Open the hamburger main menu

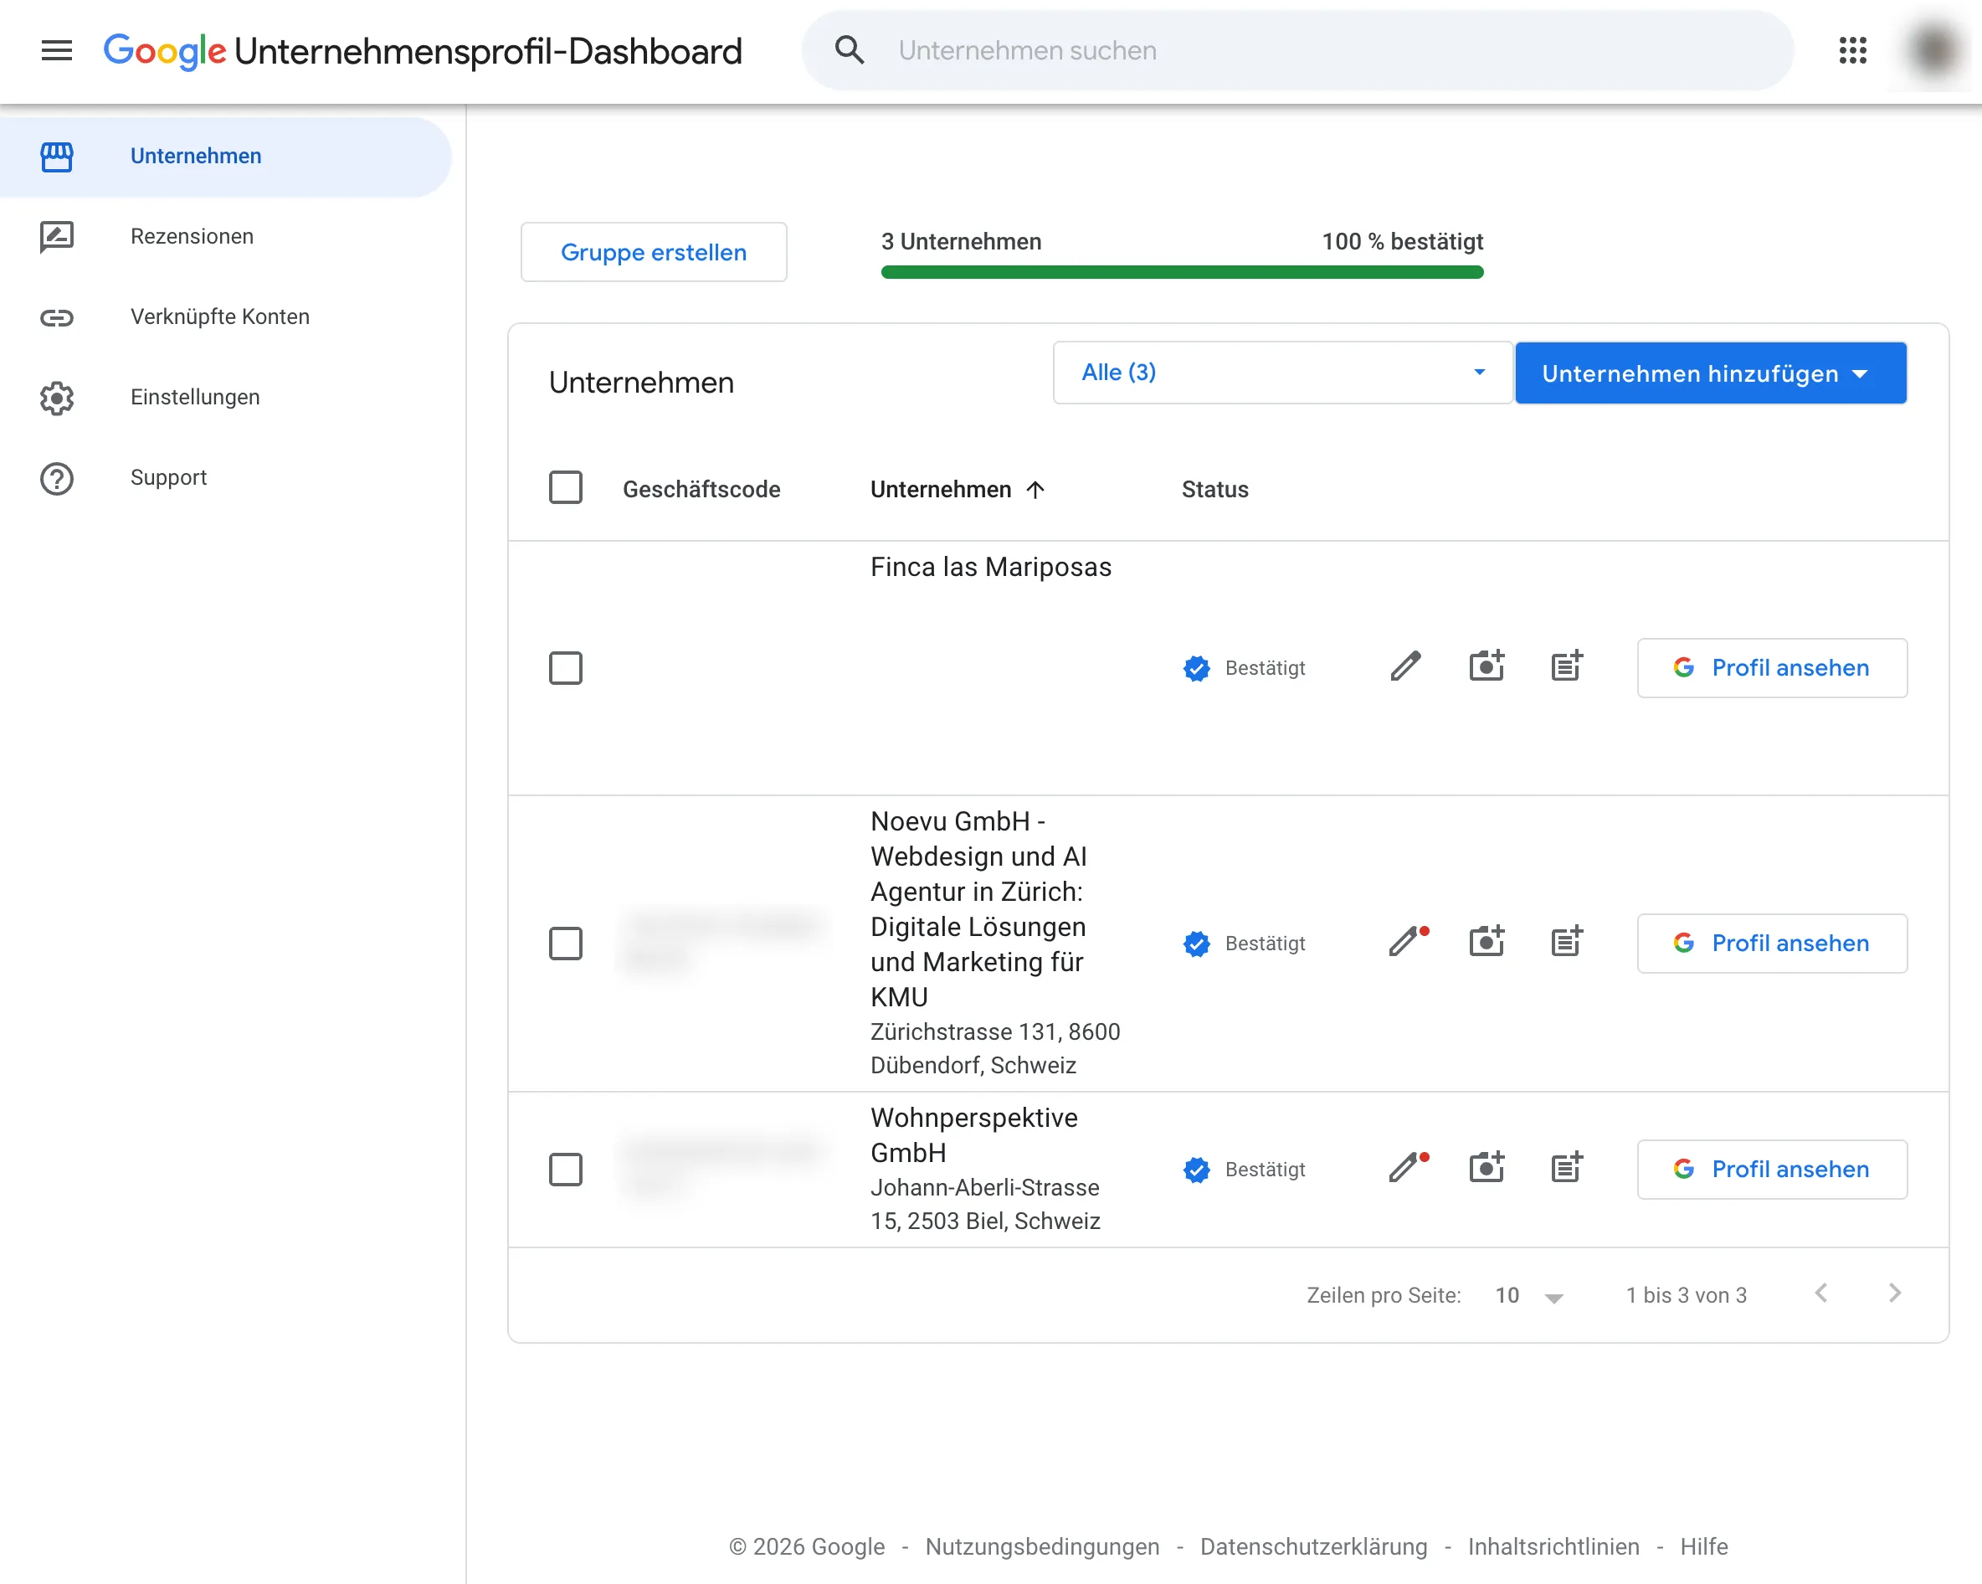click(56, 50)
